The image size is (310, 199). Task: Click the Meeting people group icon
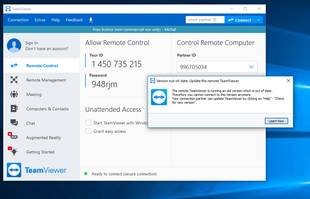coord(14,94)
